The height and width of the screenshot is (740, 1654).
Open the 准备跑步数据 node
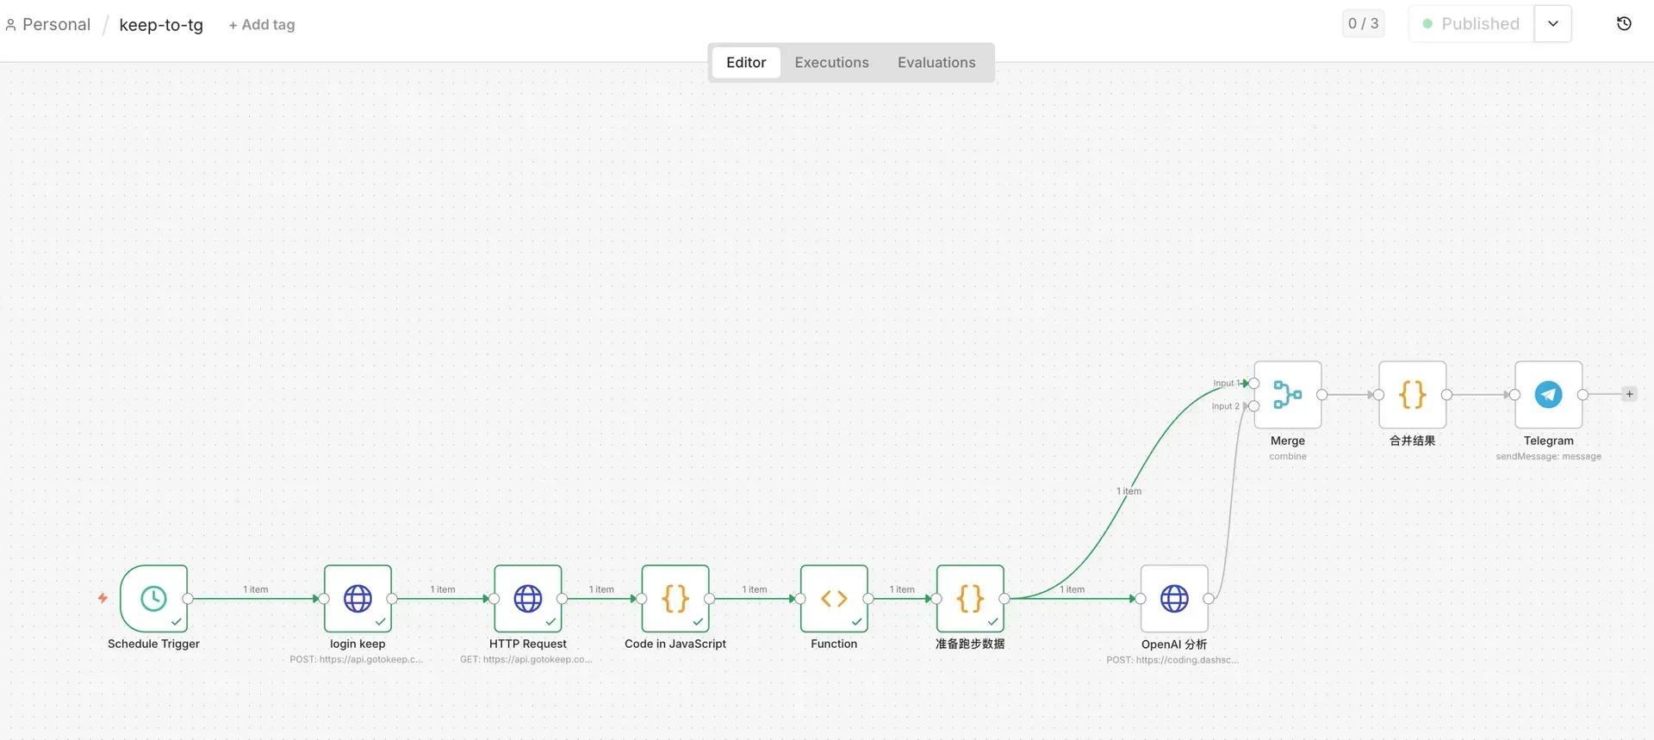[970, 598]
